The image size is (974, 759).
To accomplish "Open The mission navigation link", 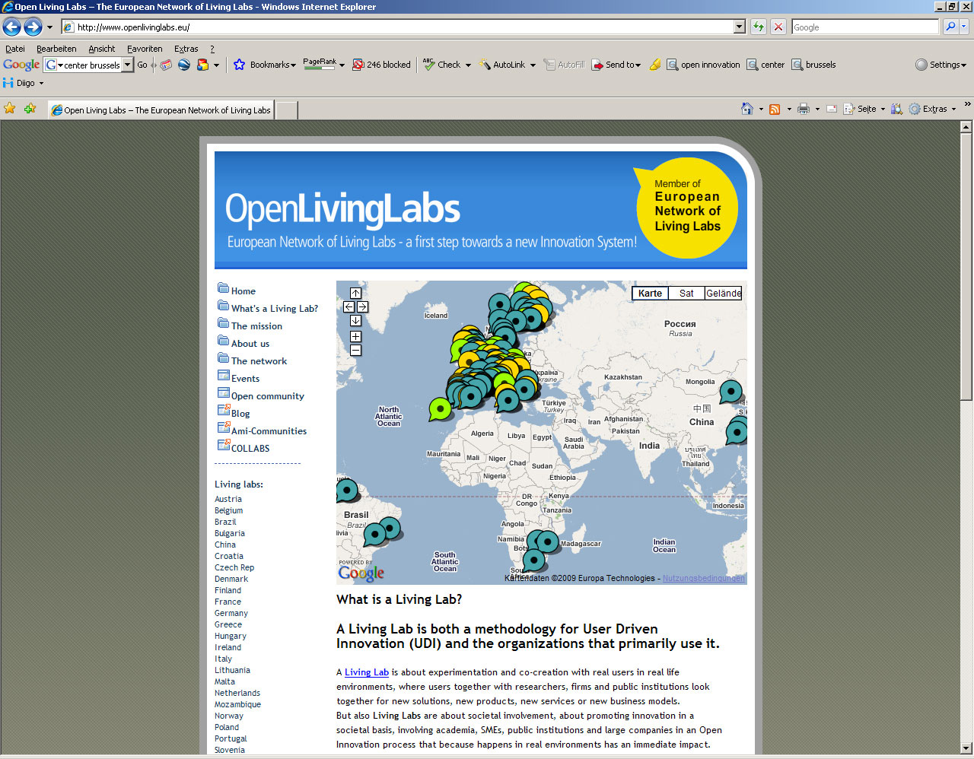I will point(256,326).
